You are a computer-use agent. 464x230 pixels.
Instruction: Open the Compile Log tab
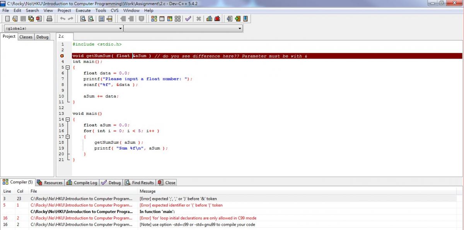(82, 183)
